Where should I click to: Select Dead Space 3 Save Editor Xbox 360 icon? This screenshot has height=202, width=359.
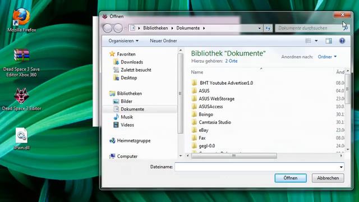21,63
